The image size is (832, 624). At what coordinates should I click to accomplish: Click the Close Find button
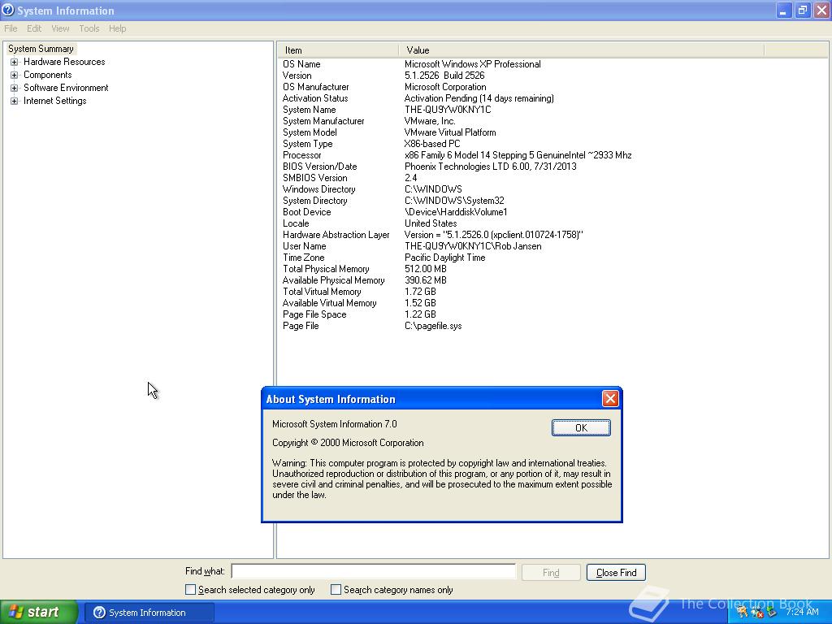click(x=616, y=573)
